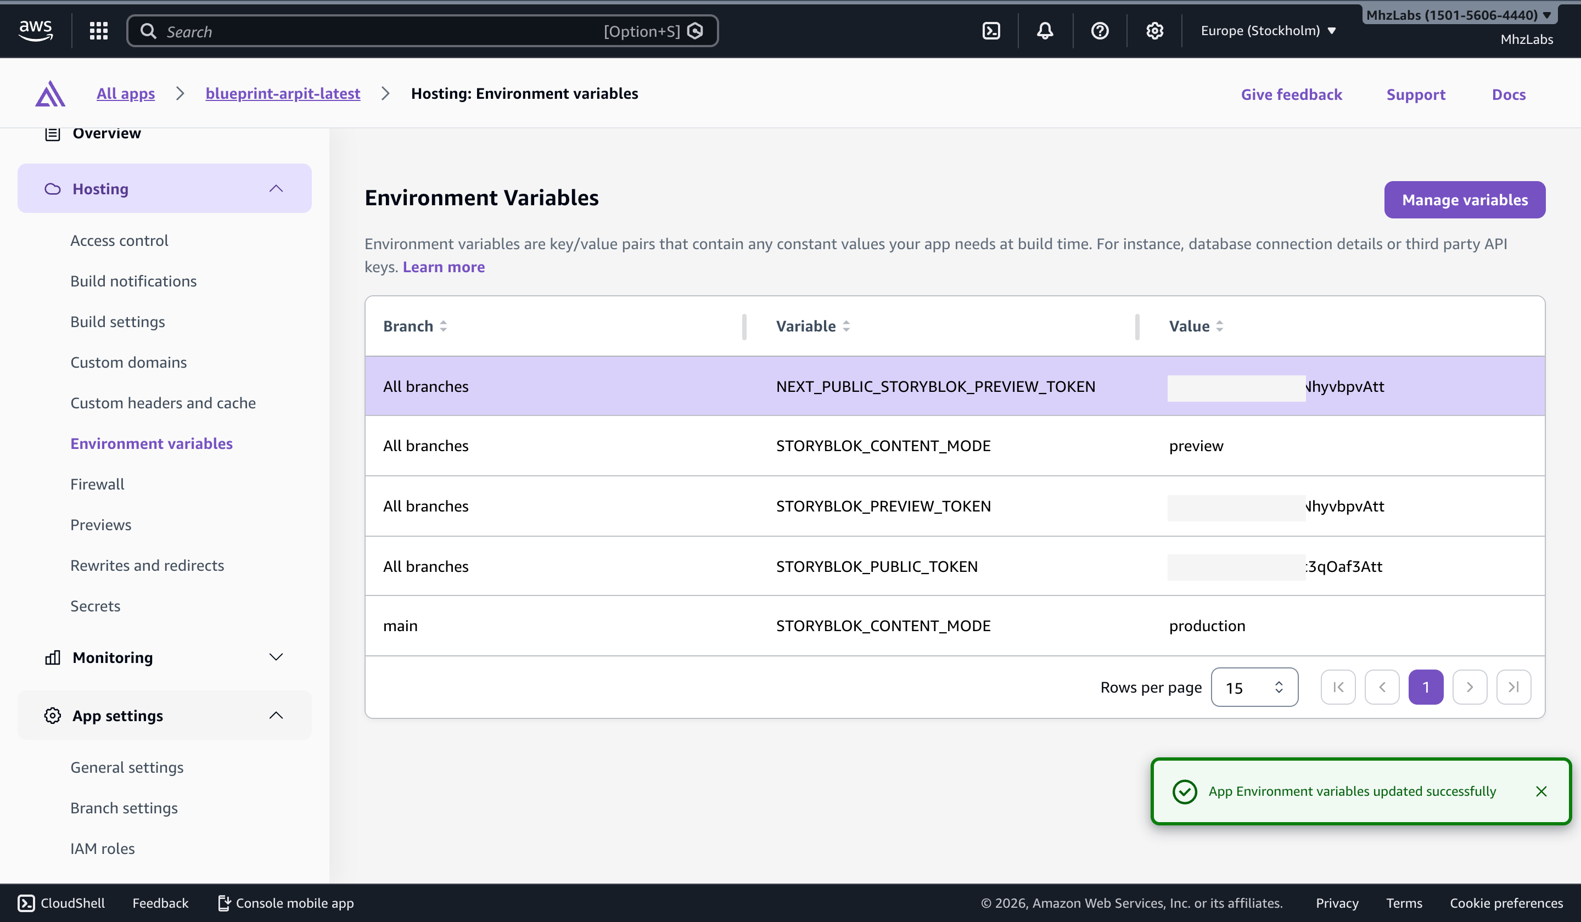Open the notifications bell

click(1045, 31)
